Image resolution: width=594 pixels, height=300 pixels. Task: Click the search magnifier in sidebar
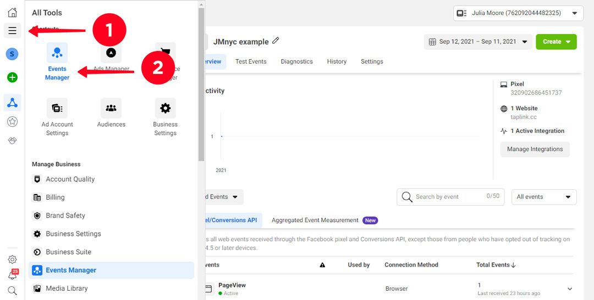coord(13,291)
